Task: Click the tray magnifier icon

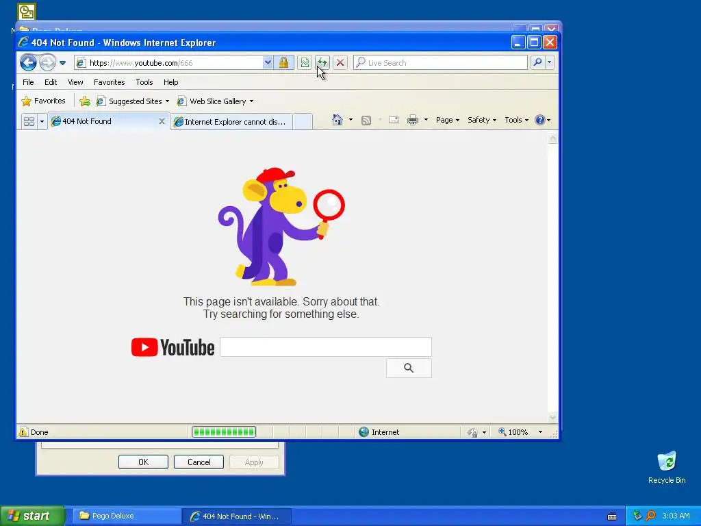Action: tap(650, 516)
